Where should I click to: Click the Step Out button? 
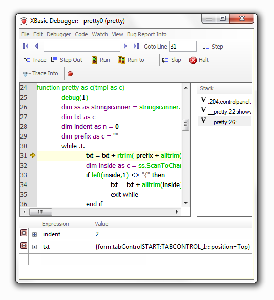point(67,60)
